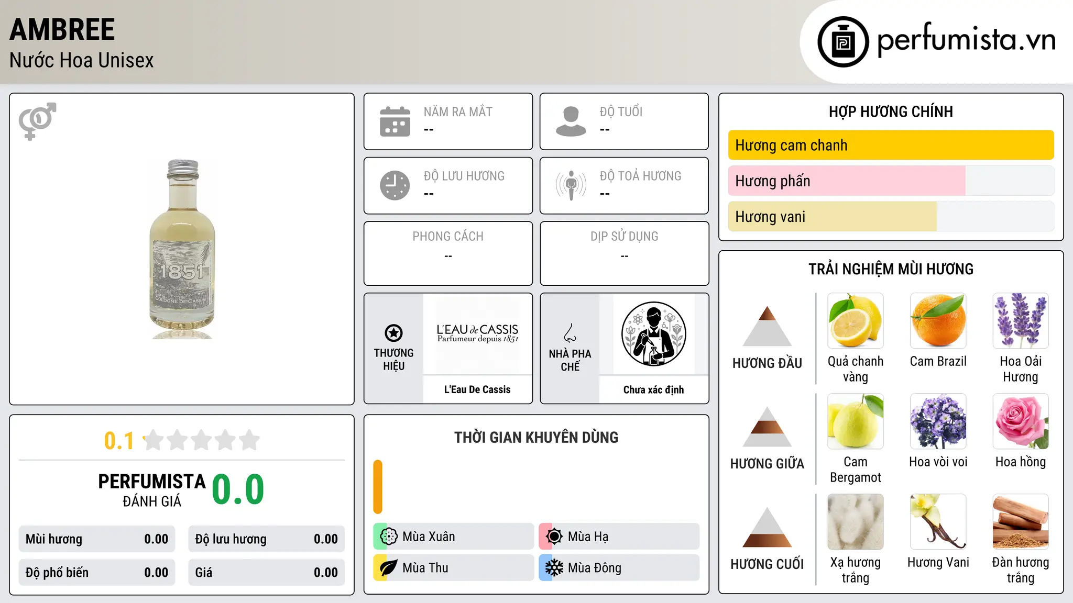Screen dimensions: 1073x603
Task: Click the AMBREE perfume title
Action: [62, 29]
